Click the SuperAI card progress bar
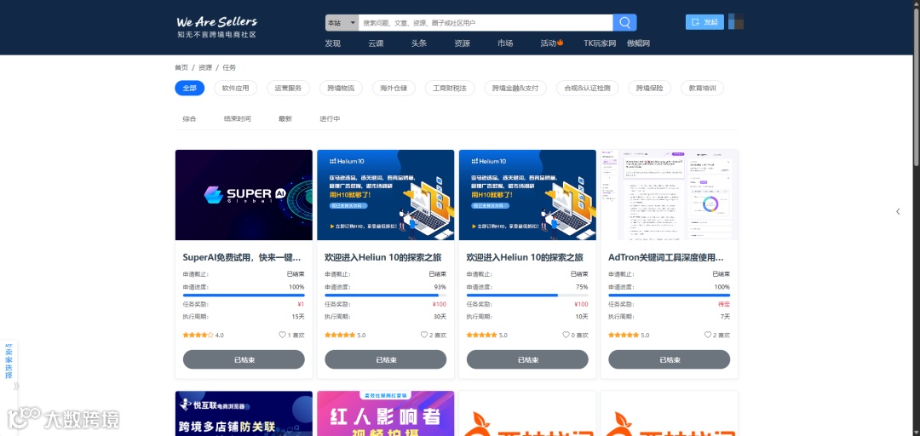This screenshot has width=920, height=436. pyautogui.click(x=244, y=295)
